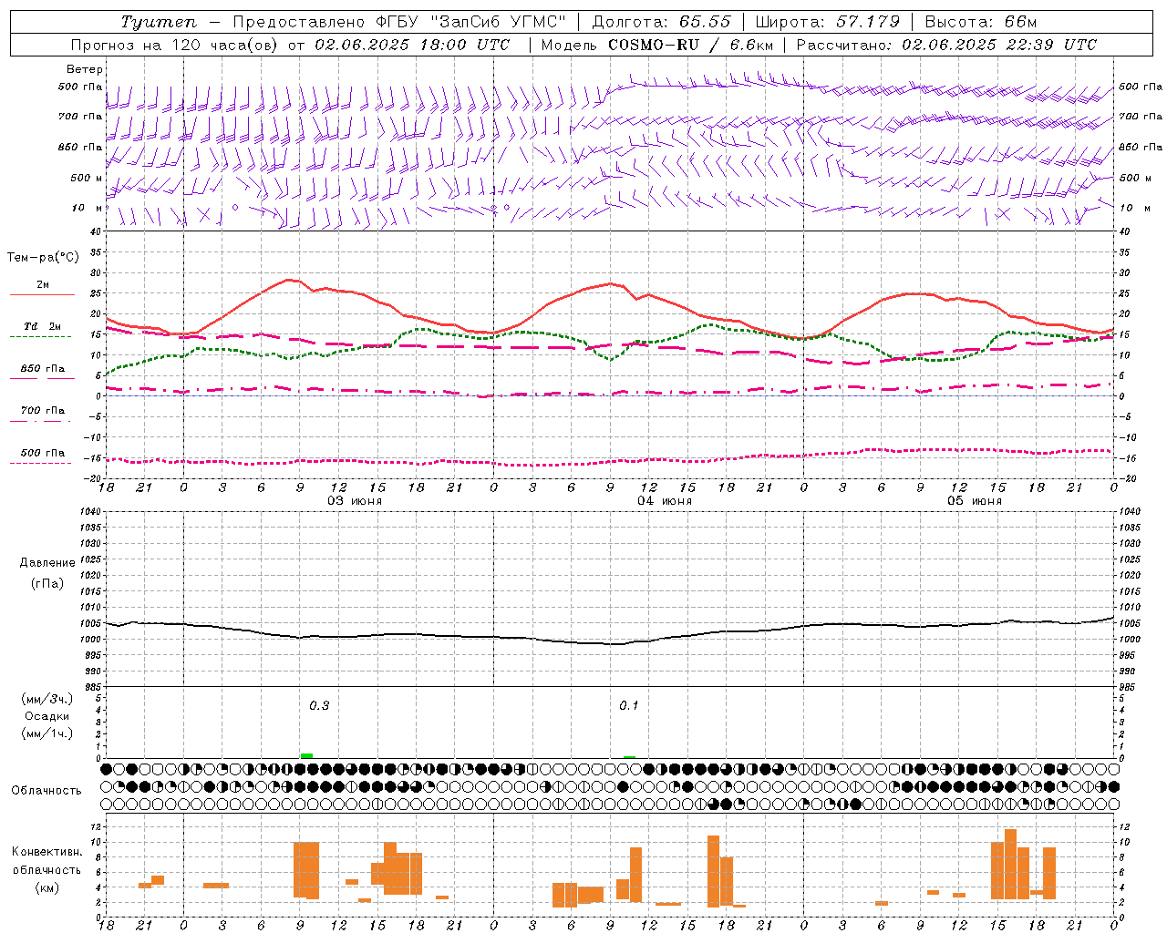Viewport: 1167px width, 933px height.
Task: Click the "Ветер" wind panel label
Action: tap(85, 69)
